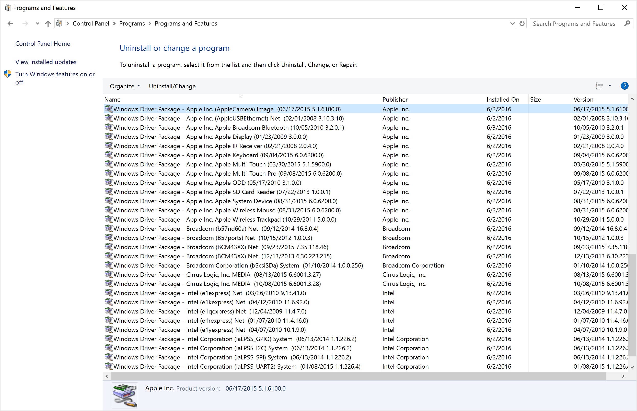Click the driver package icon beside AppleCamera entry
The image size is (637, 411).
(x=109, y=109)
